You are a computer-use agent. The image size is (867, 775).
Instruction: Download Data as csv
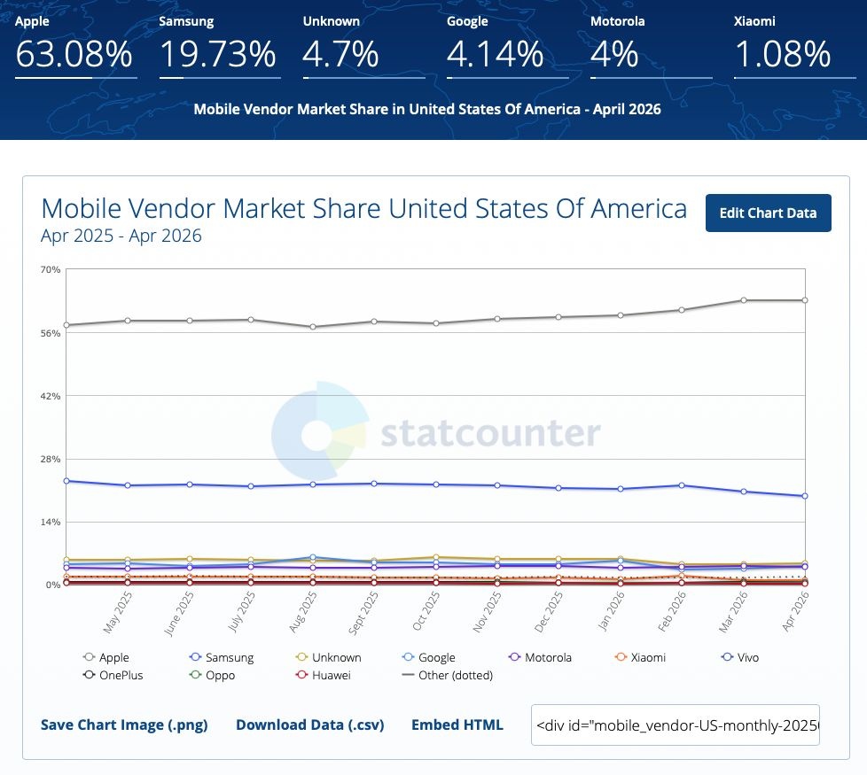coord(310,725)
